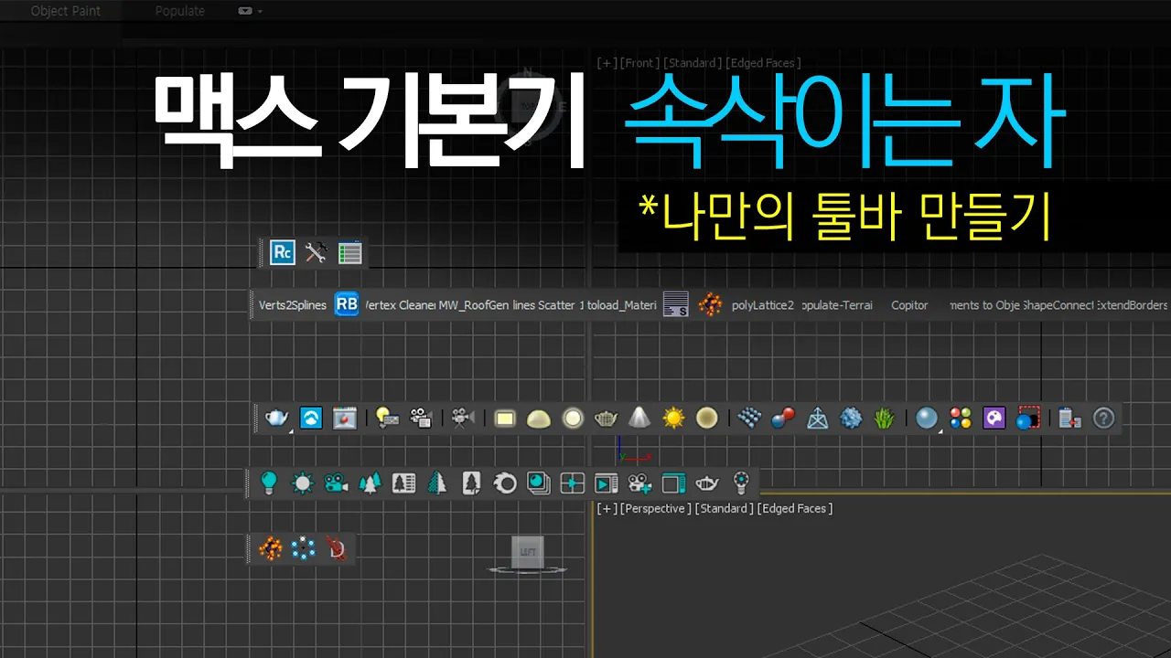Viewport: 1171px width, 658px height.
Task: Click the ShapeConnect toolbar button
Action: click(x=1058, y=305)
